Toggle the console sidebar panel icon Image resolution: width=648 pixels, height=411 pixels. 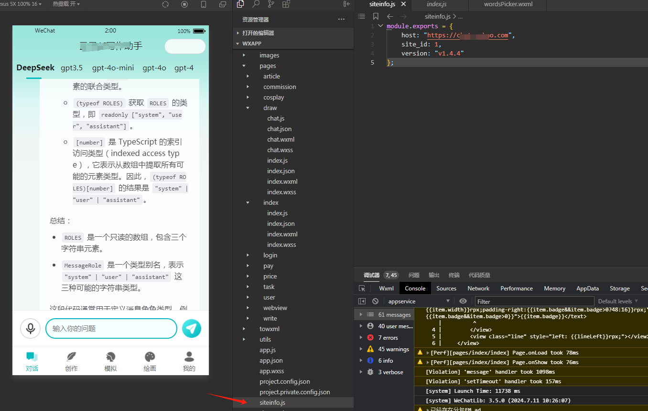tap(362, 301)
